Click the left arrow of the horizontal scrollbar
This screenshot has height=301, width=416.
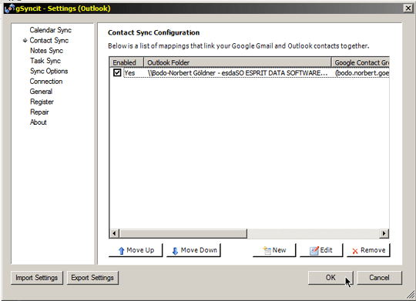[114, 233]
